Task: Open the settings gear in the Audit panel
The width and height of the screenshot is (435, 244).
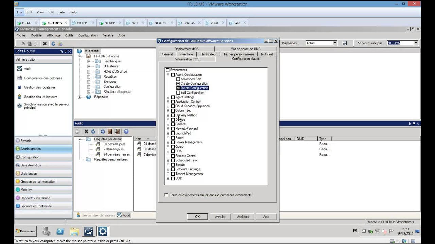Action: click(x=103, y=131)
